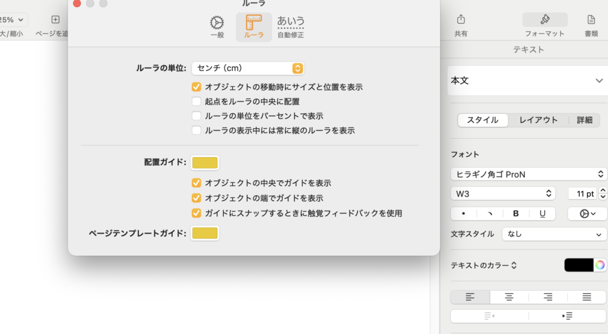This screenshot has height=334, width=608.
Task: Click the フォーマット paintbrush toolbar icon
Action: pos(544,24)
